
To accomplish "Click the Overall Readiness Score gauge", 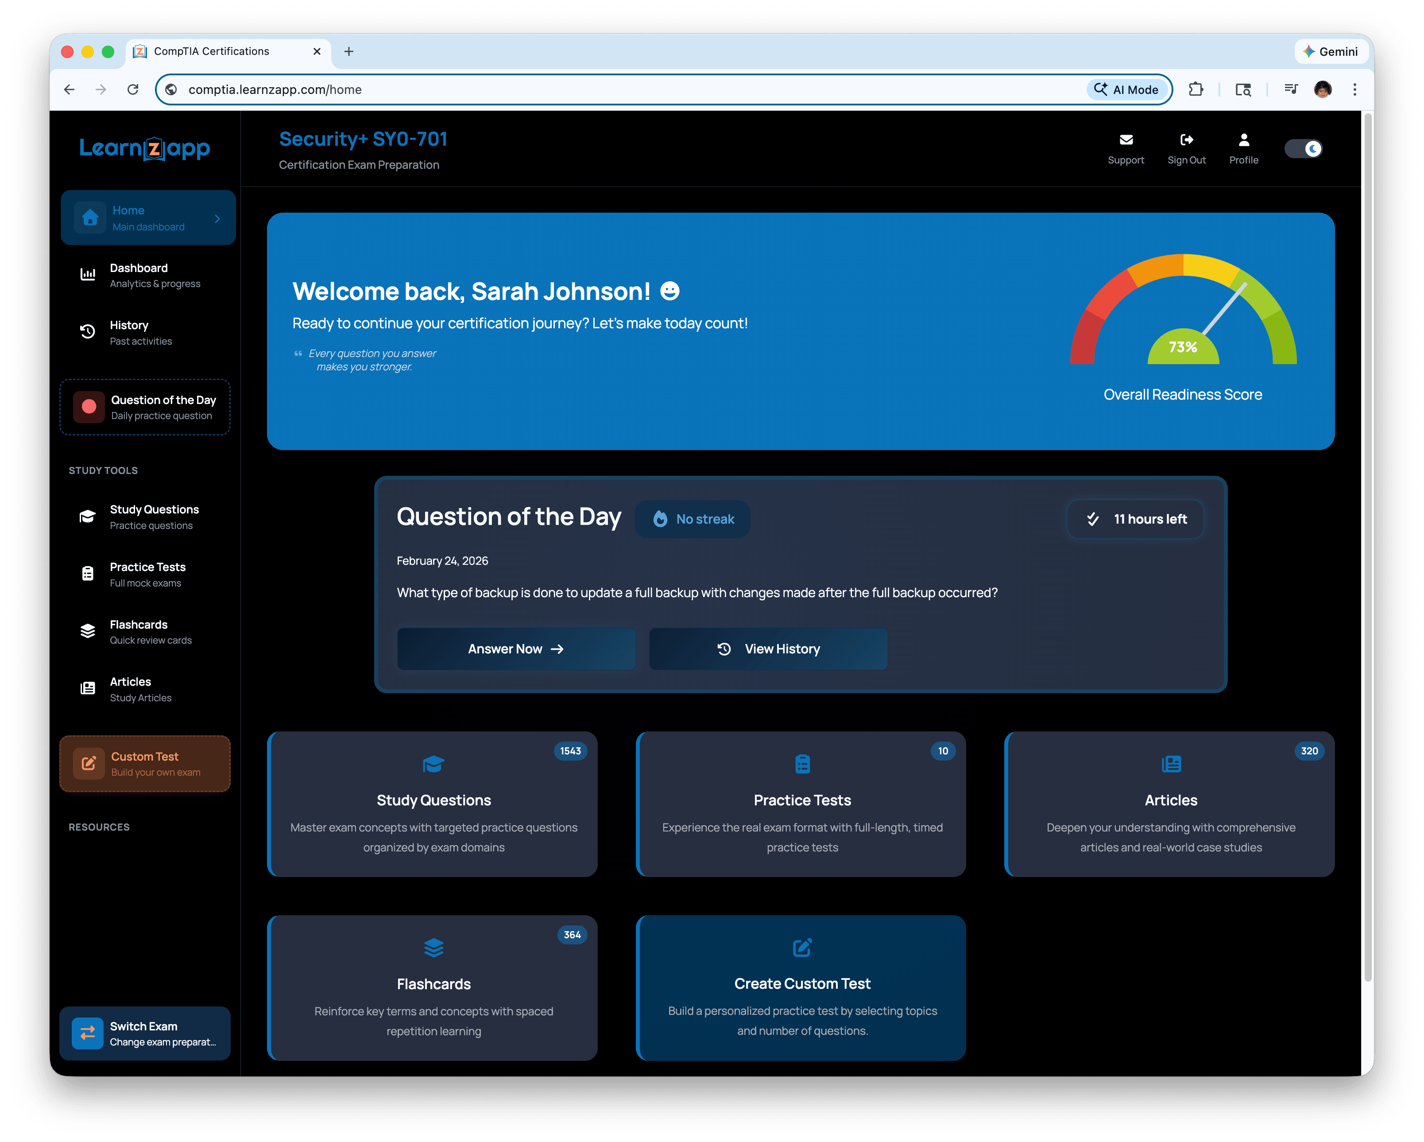I will [1183, 310].
